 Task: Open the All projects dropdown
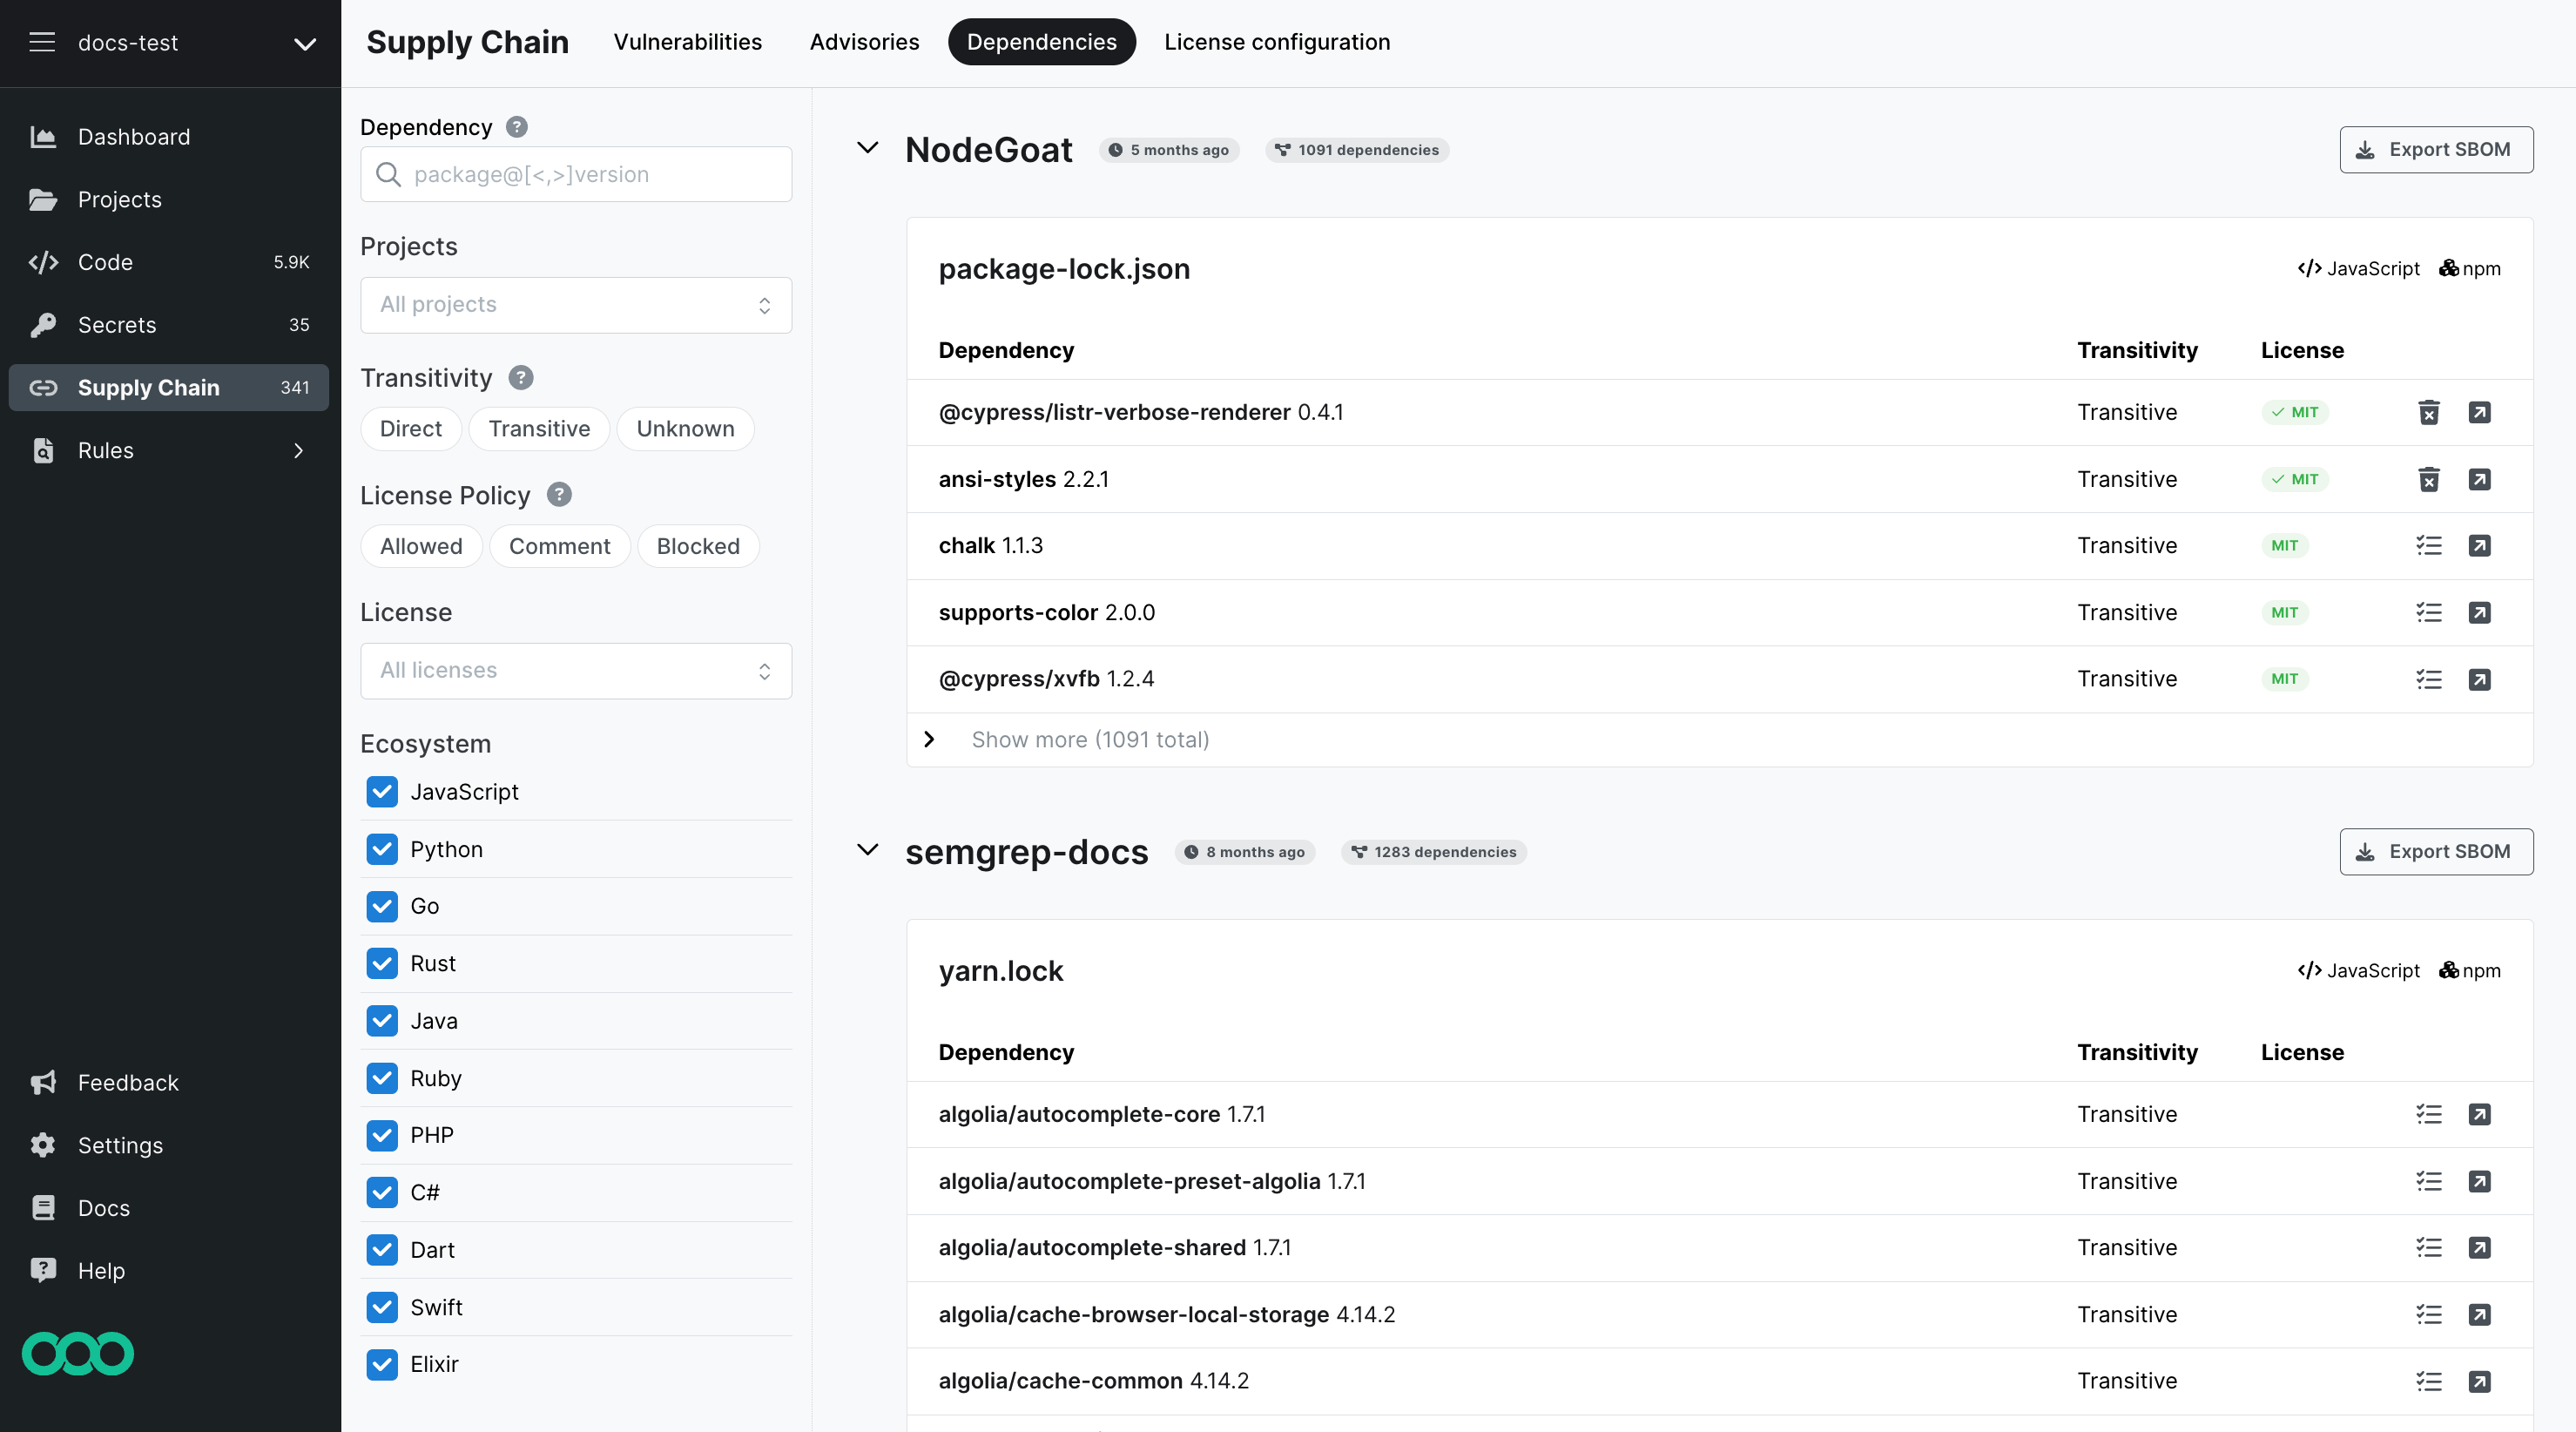(575, 305)
